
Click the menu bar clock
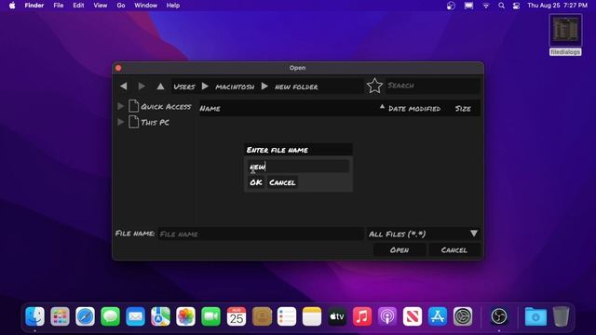pyautogui.click(x=557, y=6)
